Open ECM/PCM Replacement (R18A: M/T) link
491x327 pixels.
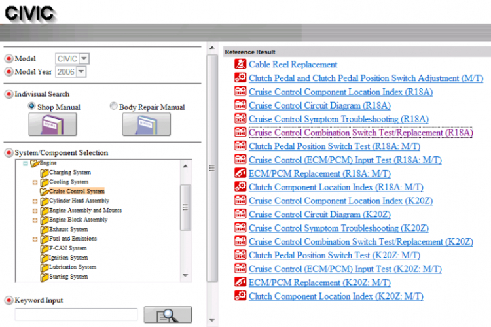coord(319,173)
